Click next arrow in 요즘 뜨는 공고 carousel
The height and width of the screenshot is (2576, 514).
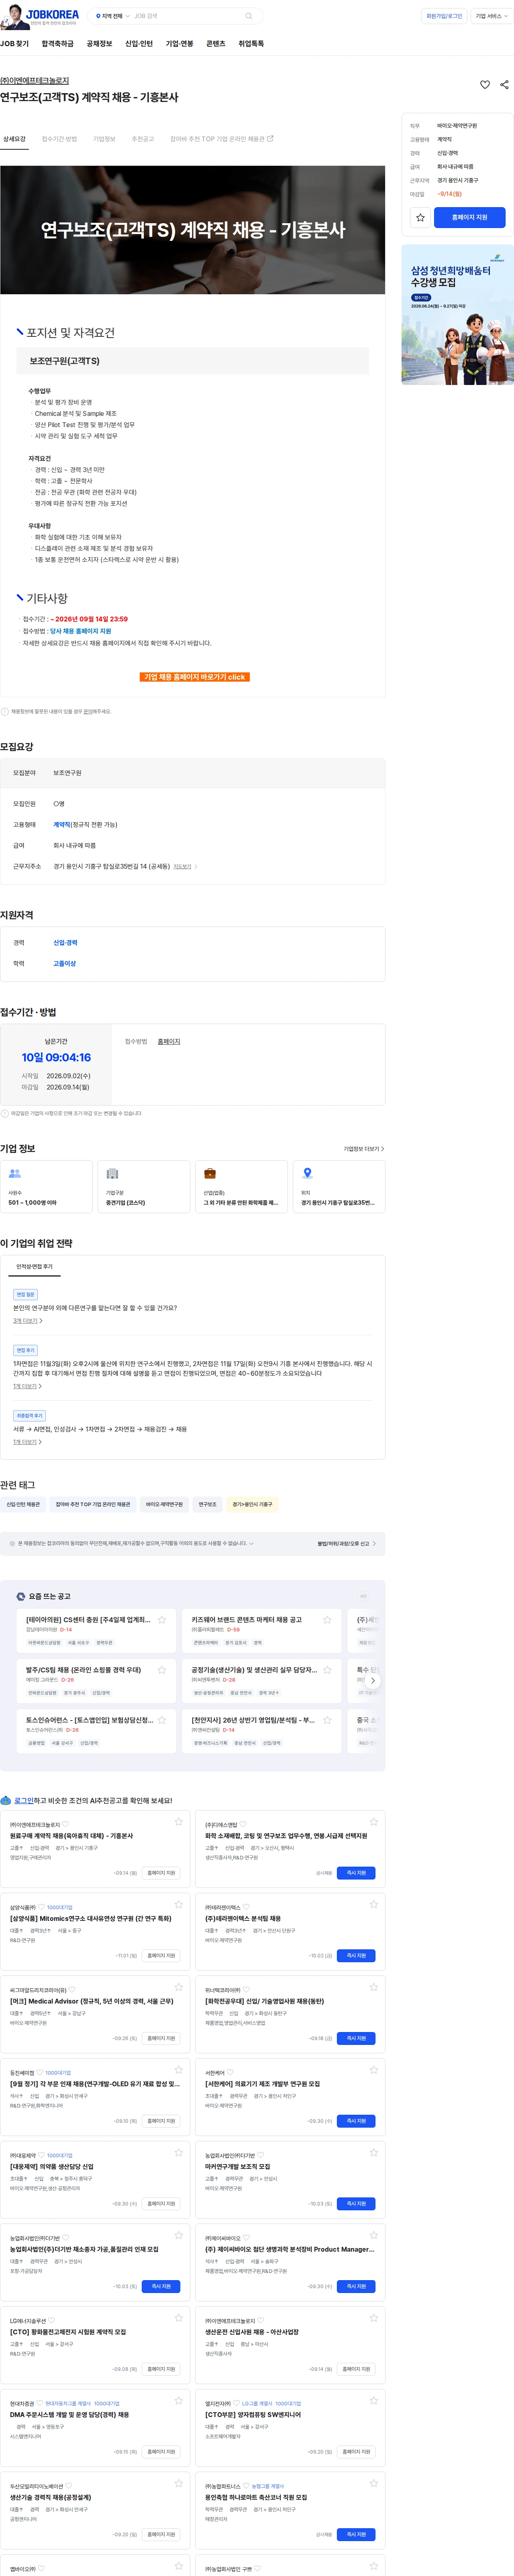[373, 1681]
